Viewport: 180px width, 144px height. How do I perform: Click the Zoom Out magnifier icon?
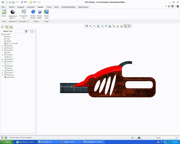(x=94, y=26)
